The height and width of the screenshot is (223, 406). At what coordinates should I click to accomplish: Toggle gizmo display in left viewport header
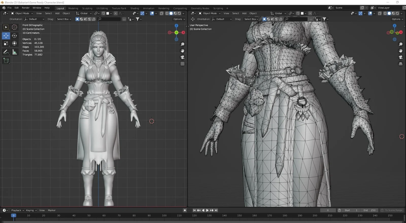[142, 13]
